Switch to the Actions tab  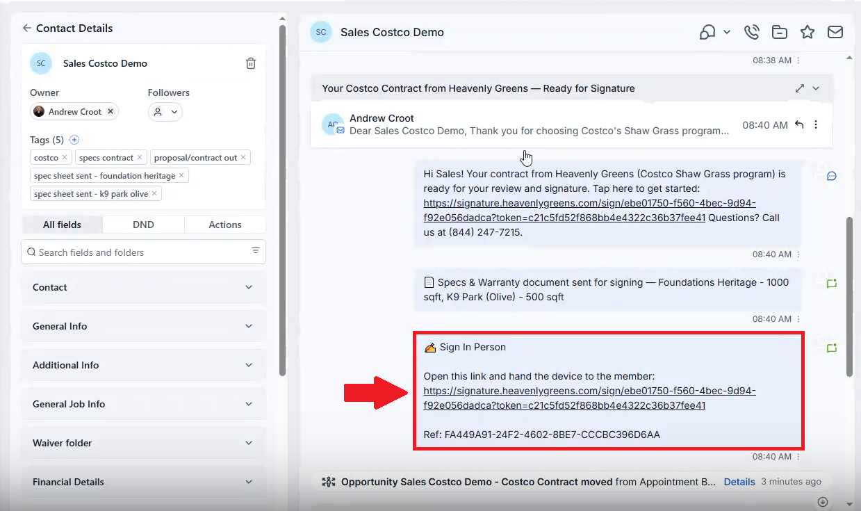[x=225, y=225]
